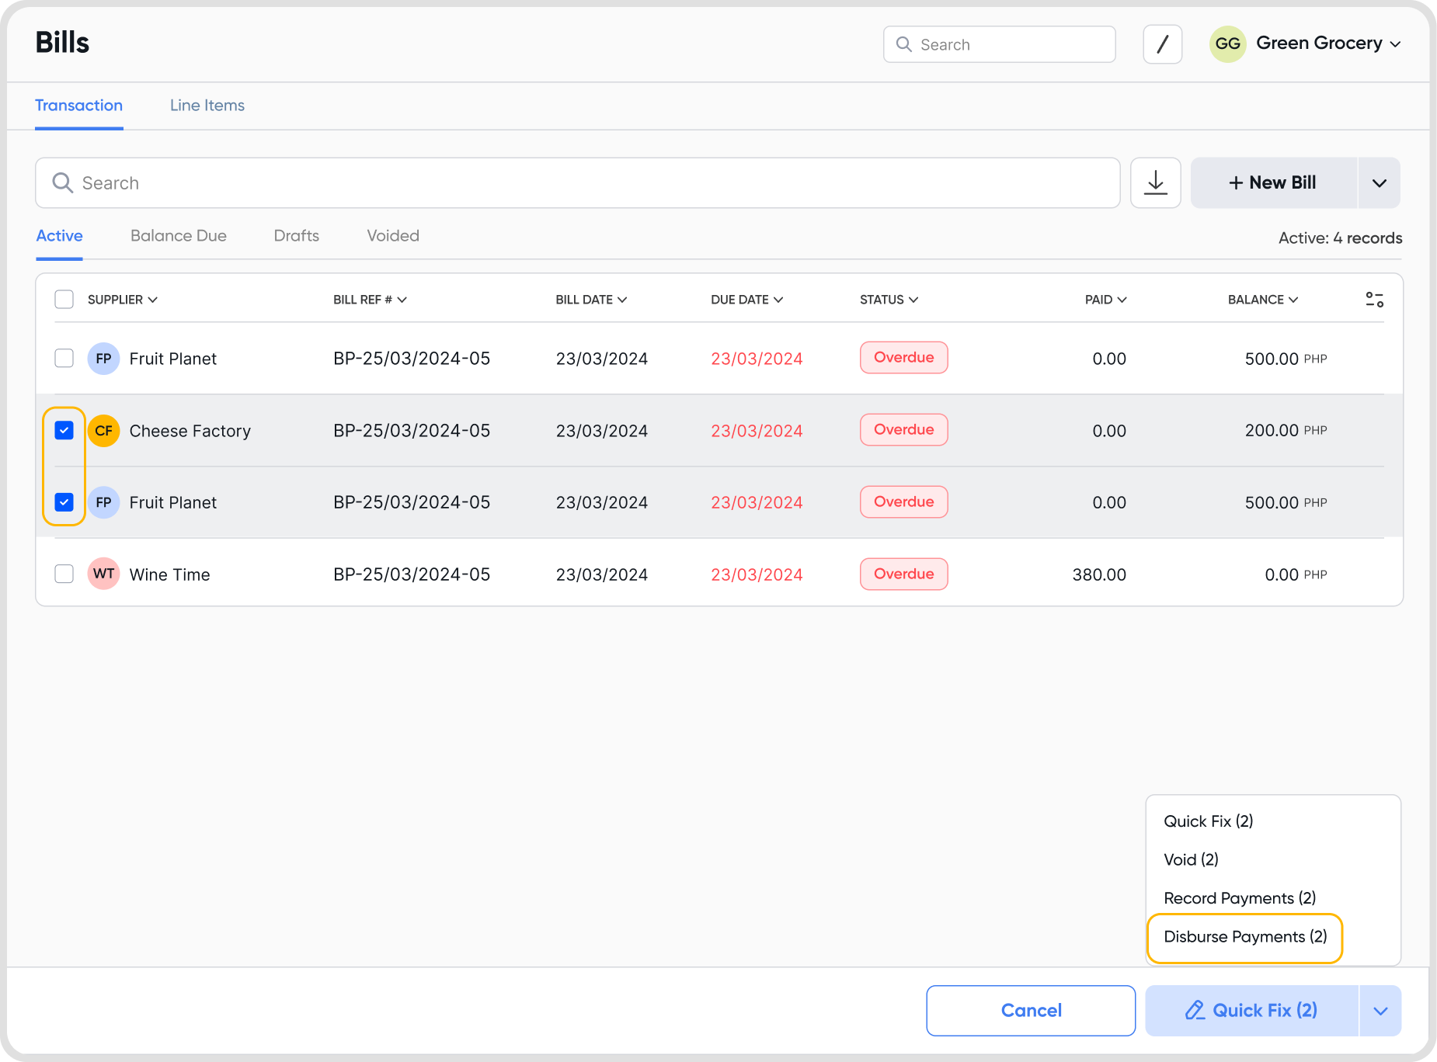Toggle the select-all checkbox in the table header
Screen dimensions: 1437x1062
64,300
